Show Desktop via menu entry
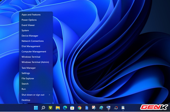 pyautogui.click(x=36, y=100)
